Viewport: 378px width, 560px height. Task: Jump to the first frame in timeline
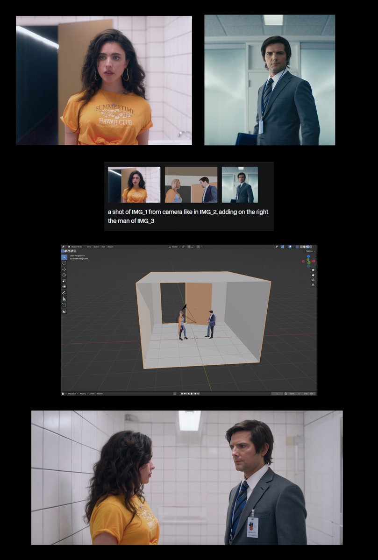182,394
